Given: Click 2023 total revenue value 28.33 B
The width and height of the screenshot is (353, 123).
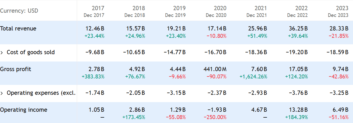Looking at the screenshot, I should [x=338, y=28].
